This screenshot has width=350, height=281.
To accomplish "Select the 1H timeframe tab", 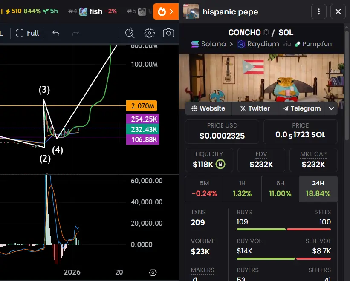I will tap(242, 189).
